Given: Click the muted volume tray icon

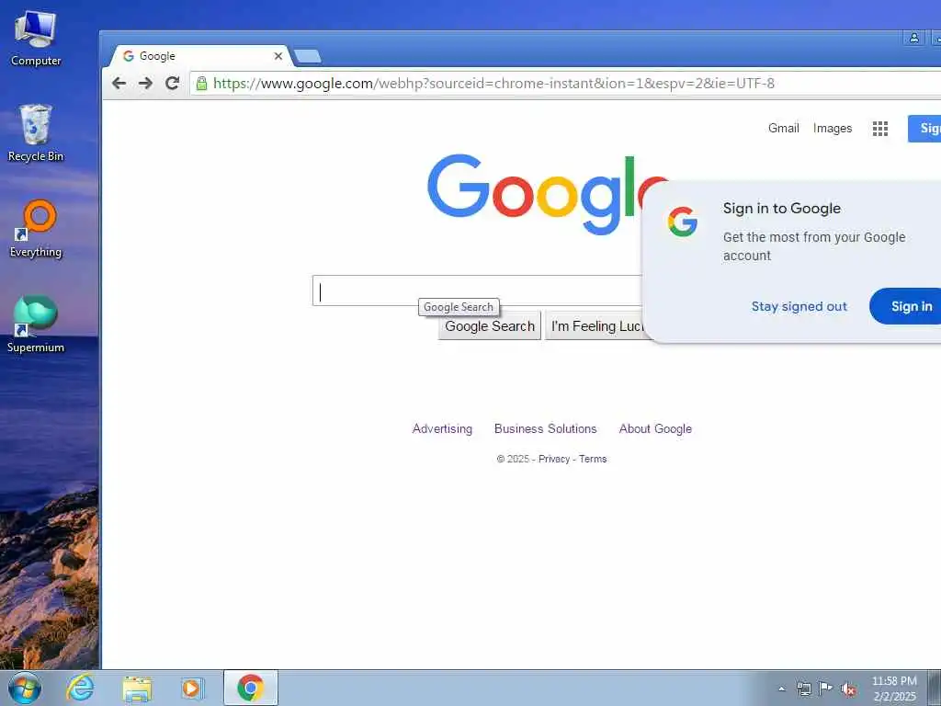Looking at the screenshot, I should pos(848,689).
